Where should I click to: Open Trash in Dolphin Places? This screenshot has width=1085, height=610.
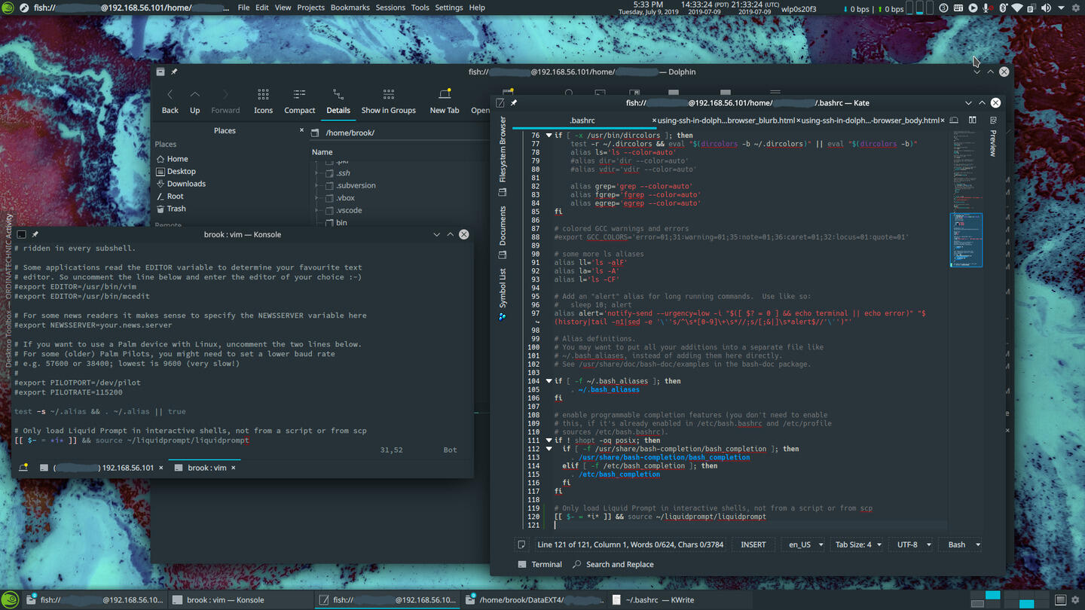tap(172, 209)
